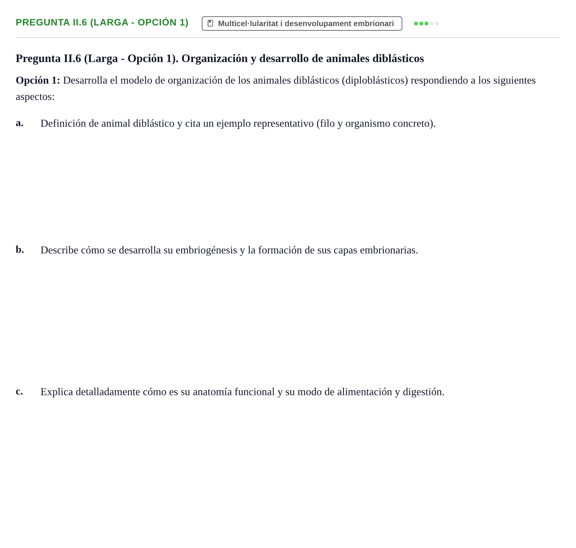Click the 'Opción 1:' bold label

tap(38, 80)
